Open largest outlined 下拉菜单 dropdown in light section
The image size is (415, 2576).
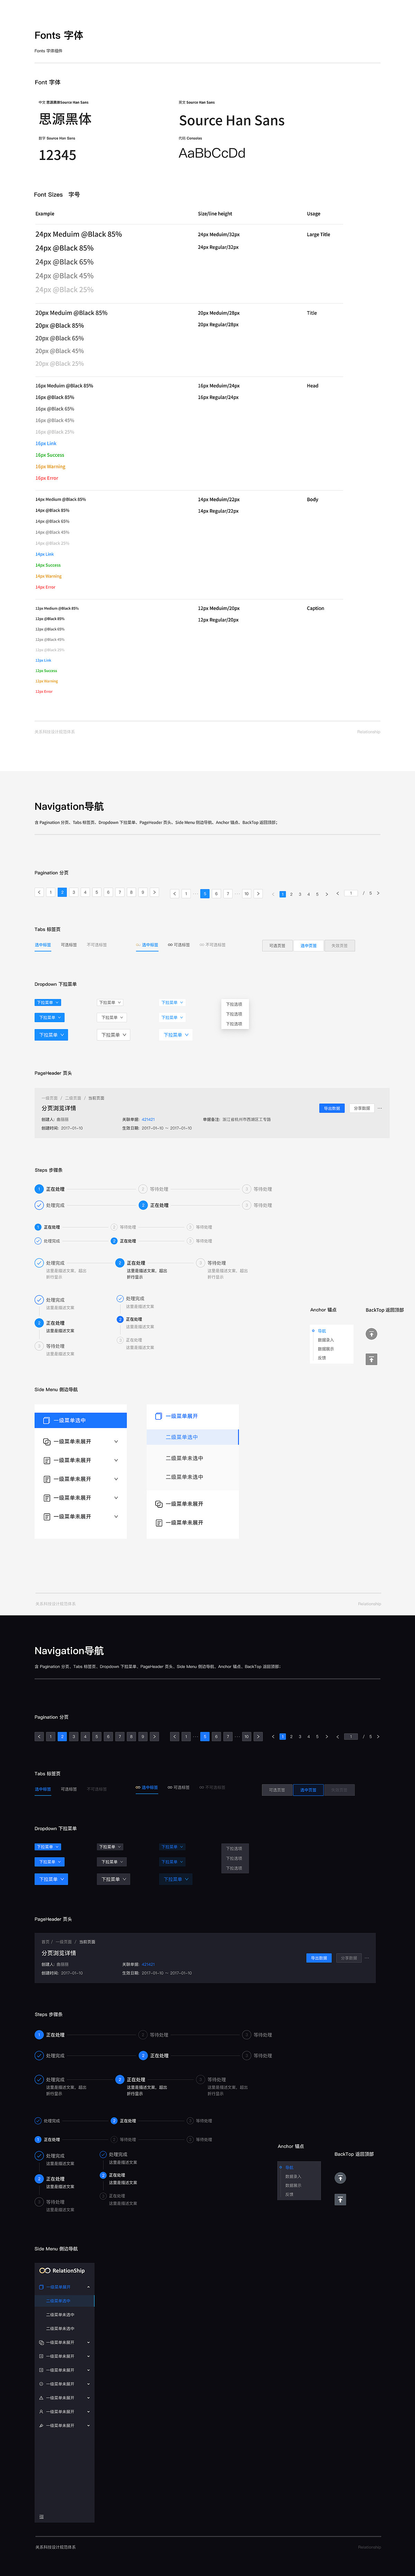pos(114,1035)
